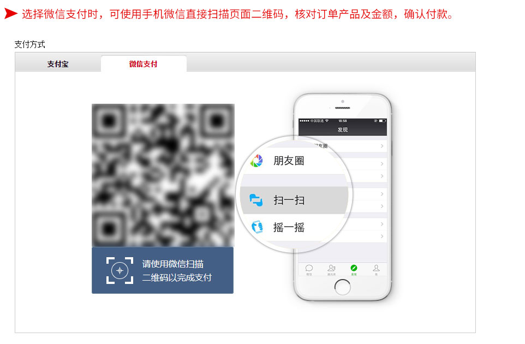
Task: Tap the contacts icon in phone tab bar
Action: point(331,268)
